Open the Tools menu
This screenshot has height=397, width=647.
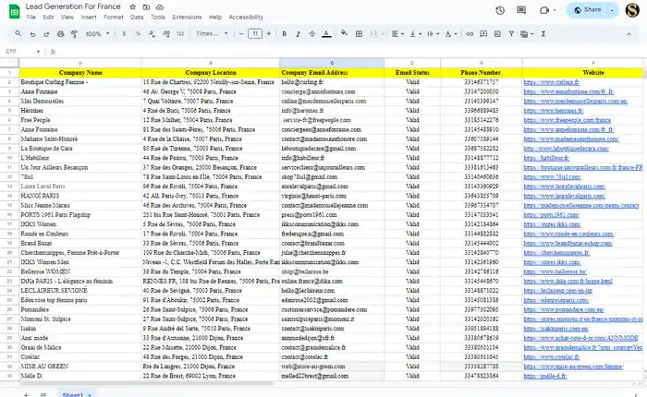click(158, 17)
